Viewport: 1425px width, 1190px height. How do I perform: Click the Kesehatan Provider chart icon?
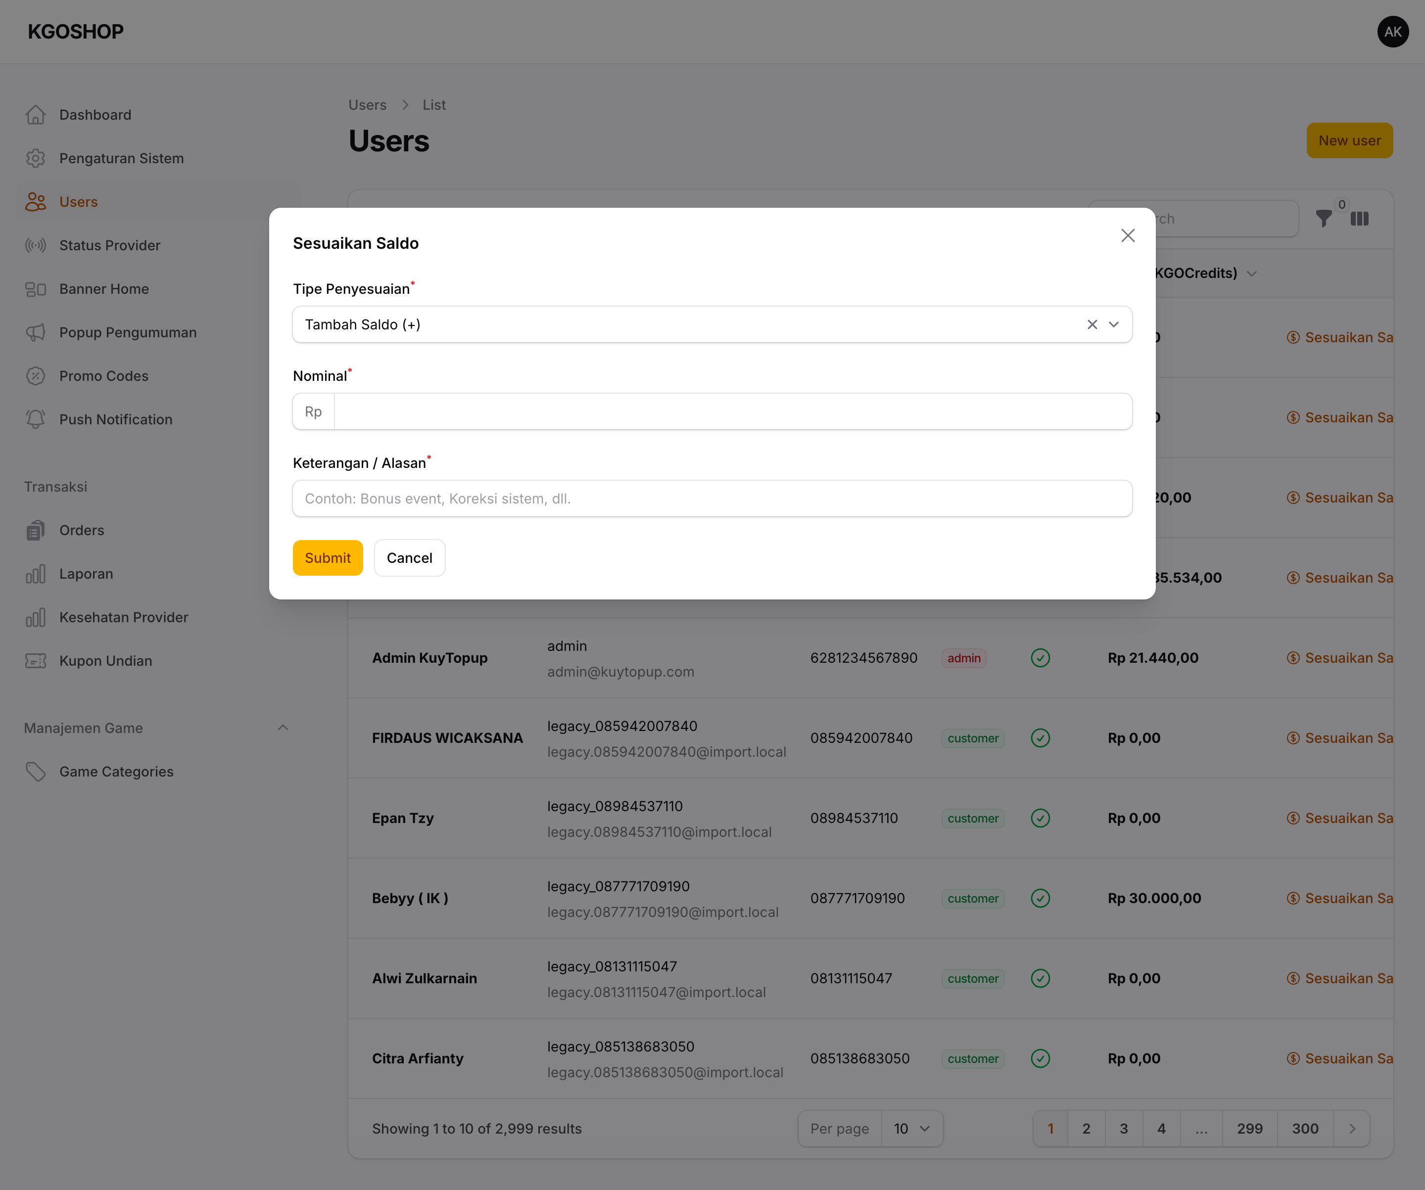click(35, 617)
